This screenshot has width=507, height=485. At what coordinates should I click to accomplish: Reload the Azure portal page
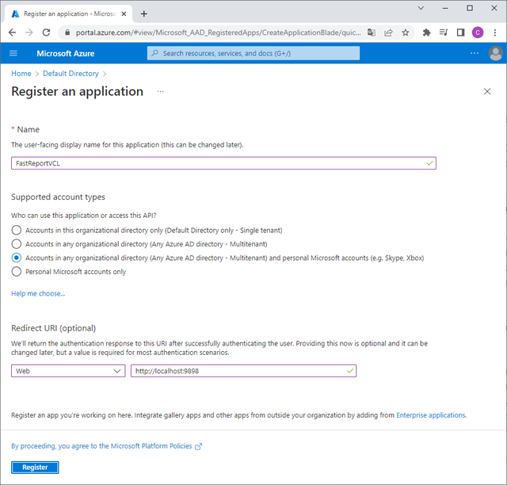[46, 32]
